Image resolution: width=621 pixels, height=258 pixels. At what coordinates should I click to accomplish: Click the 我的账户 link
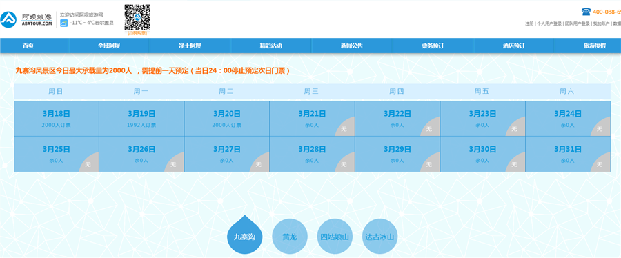point(601,23)
